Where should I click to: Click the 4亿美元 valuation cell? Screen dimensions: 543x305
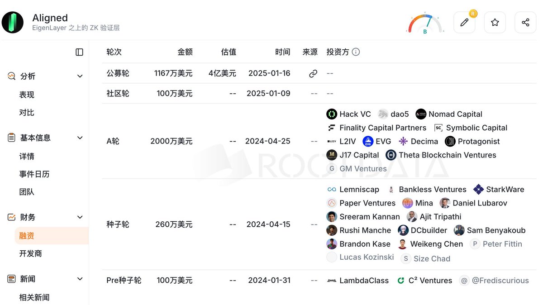click(x=222, y=73)
